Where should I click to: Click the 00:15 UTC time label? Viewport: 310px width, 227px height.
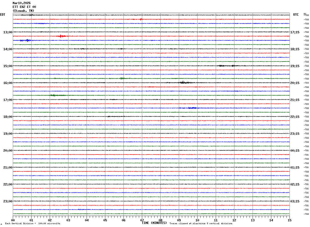[x=295, y=151]
